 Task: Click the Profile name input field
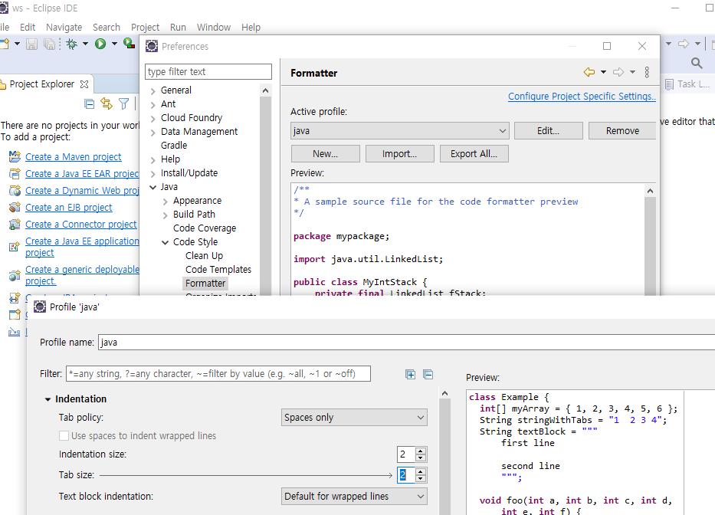tap(407, 343)
